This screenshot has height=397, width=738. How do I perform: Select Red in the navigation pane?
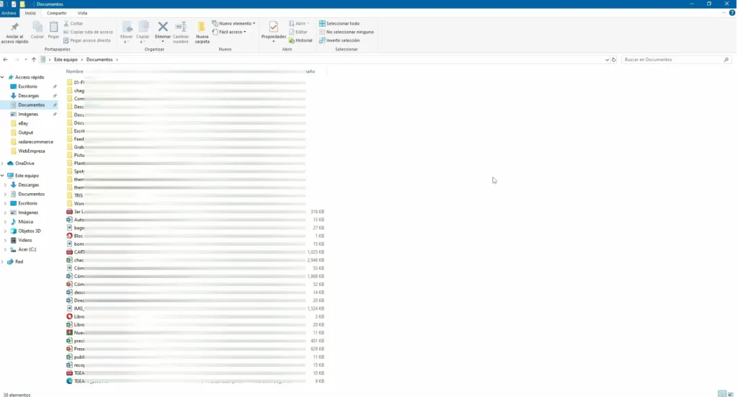point(19,262)
